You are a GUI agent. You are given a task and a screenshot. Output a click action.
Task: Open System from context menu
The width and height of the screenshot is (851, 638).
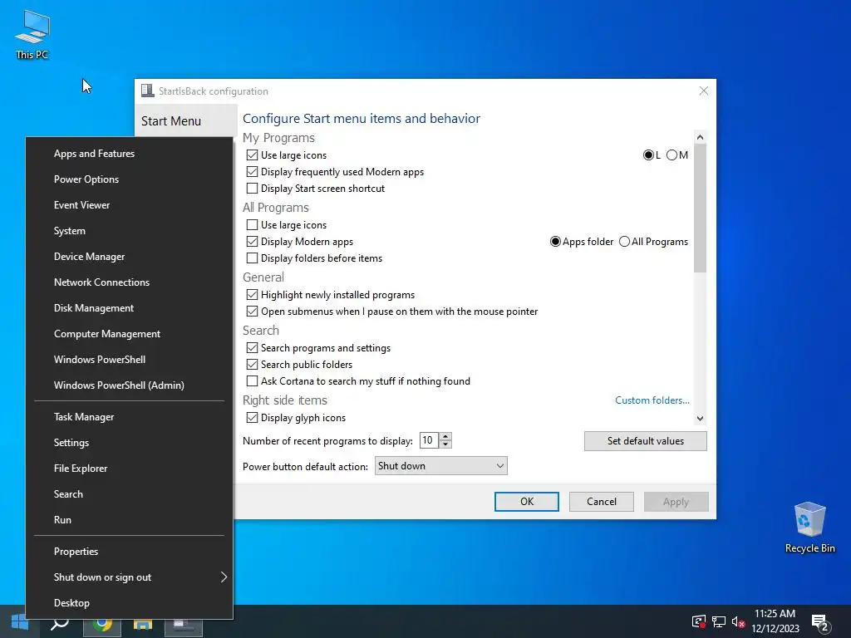(x=130, y=231)
